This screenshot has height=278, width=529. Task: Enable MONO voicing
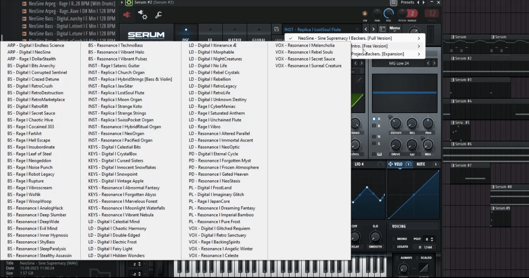[x=394, y=239]
